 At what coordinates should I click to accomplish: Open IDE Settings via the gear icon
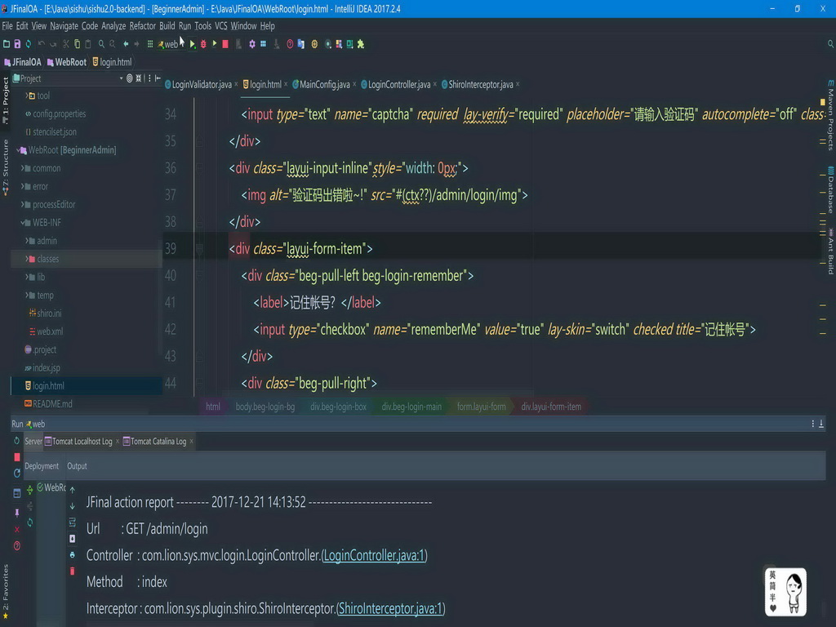click(x=251, y=43)
